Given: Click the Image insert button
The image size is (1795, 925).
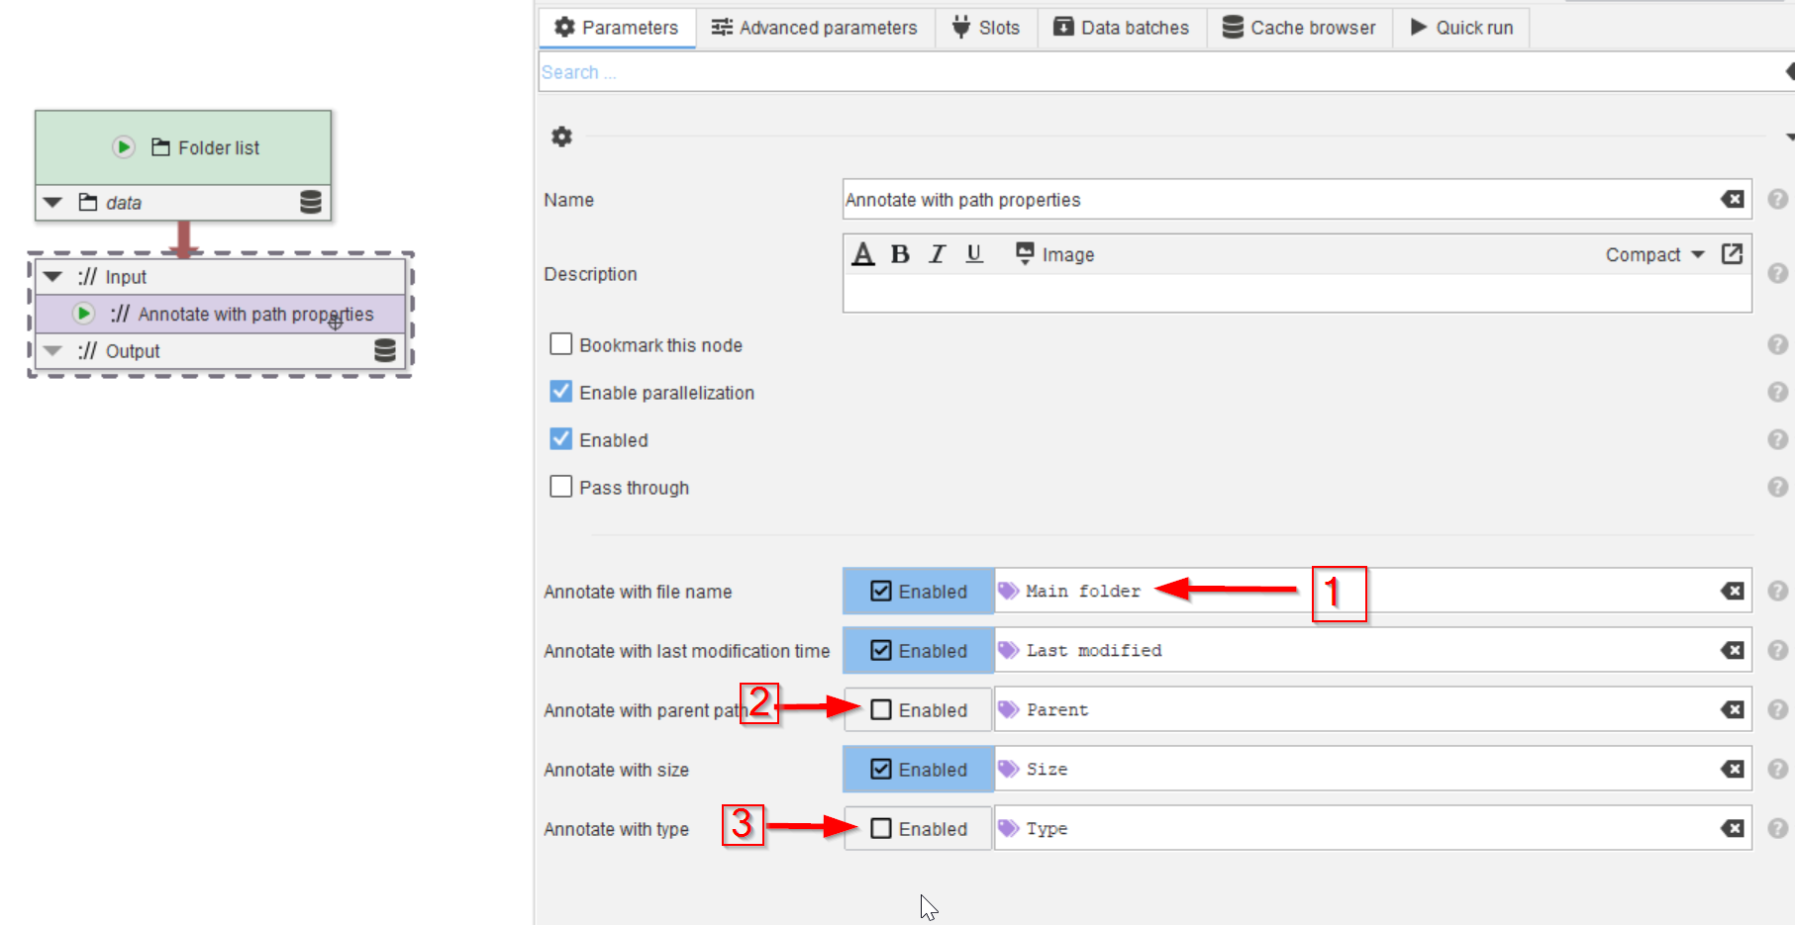Looking at the screenshot, I should (x=1054, y=255).
